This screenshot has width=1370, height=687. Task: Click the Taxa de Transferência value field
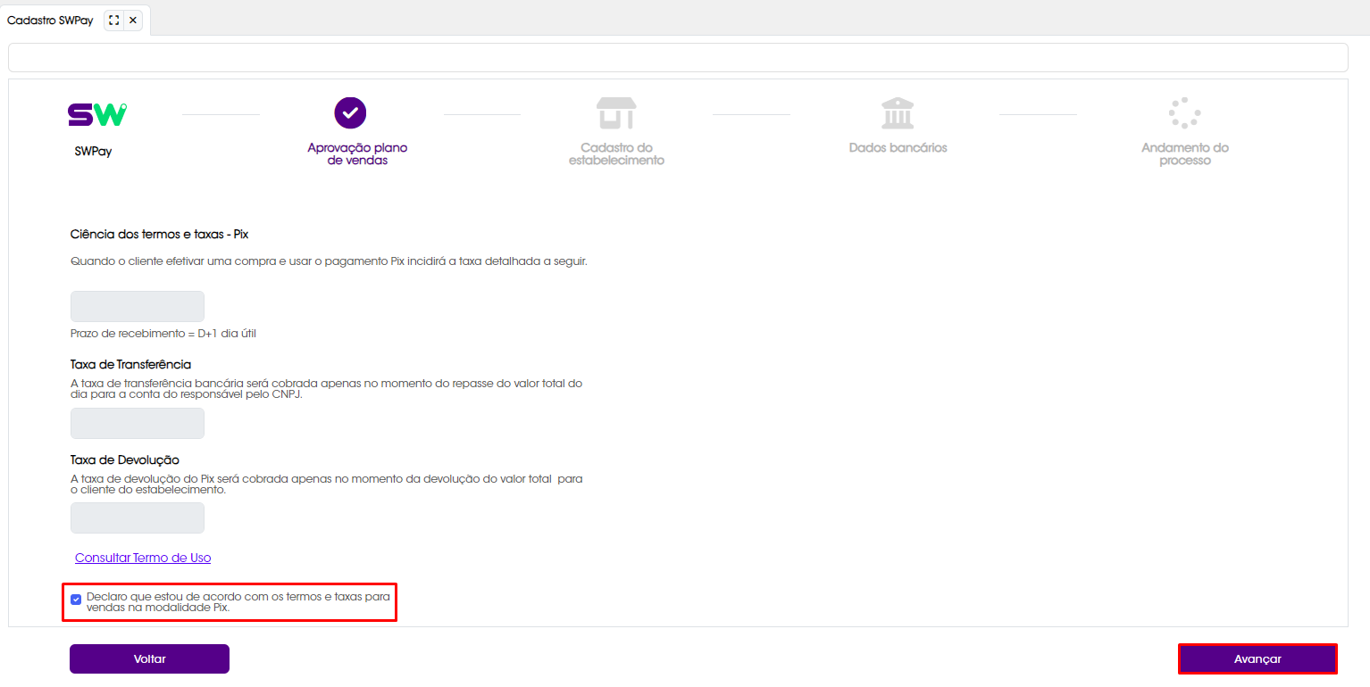(138, 423)
